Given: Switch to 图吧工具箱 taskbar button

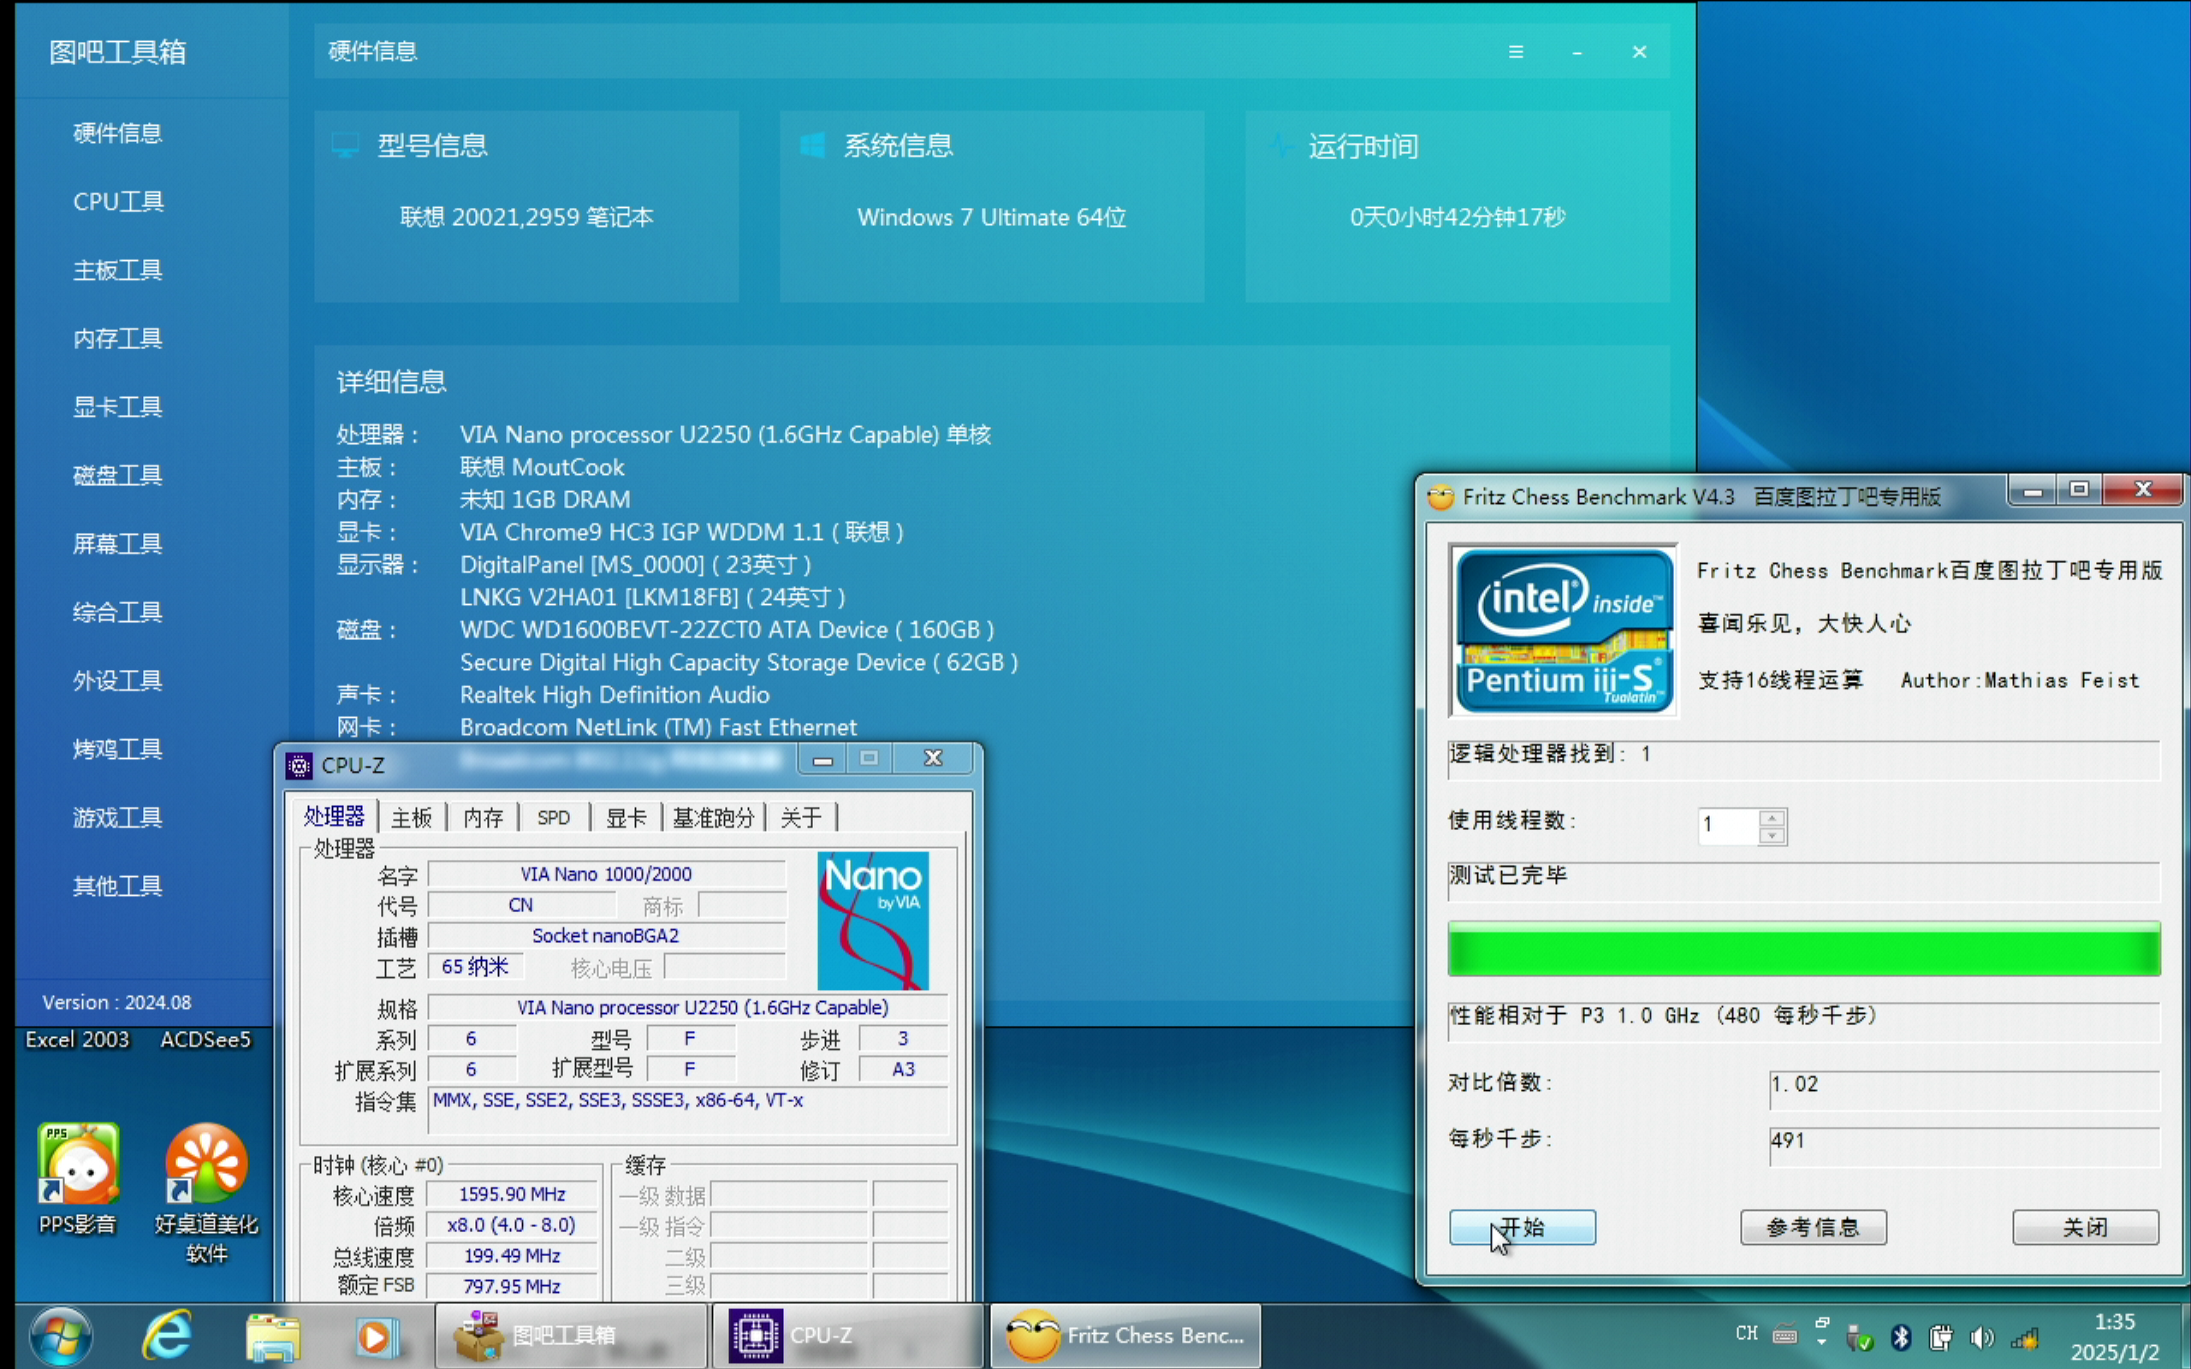Looking at the screenshot, I should point(570,1336).
